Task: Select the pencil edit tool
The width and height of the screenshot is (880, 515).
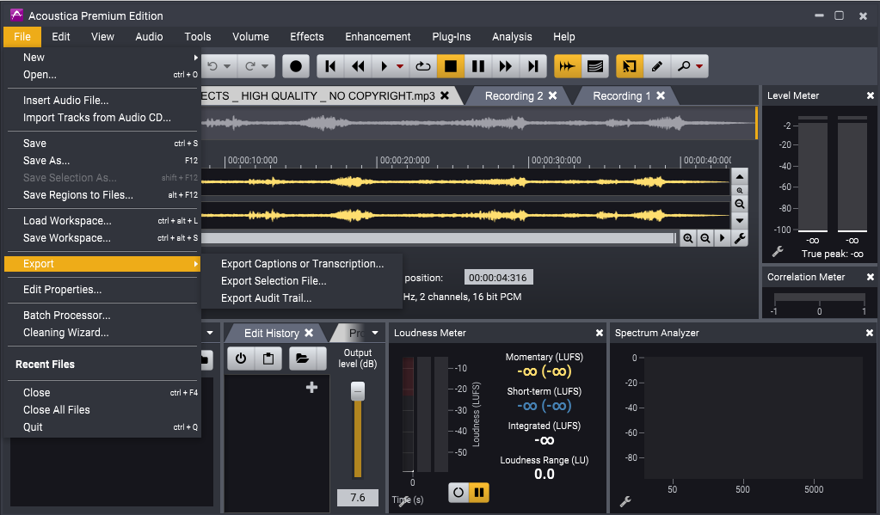Action: coord(656,66)
